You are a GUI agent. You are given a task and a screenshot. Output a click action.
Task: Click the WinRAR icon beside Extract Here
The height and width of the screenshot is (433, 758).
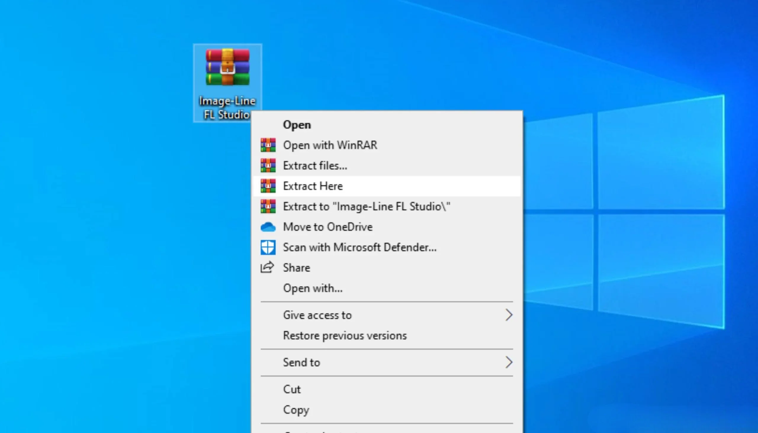tap(268, 186)
